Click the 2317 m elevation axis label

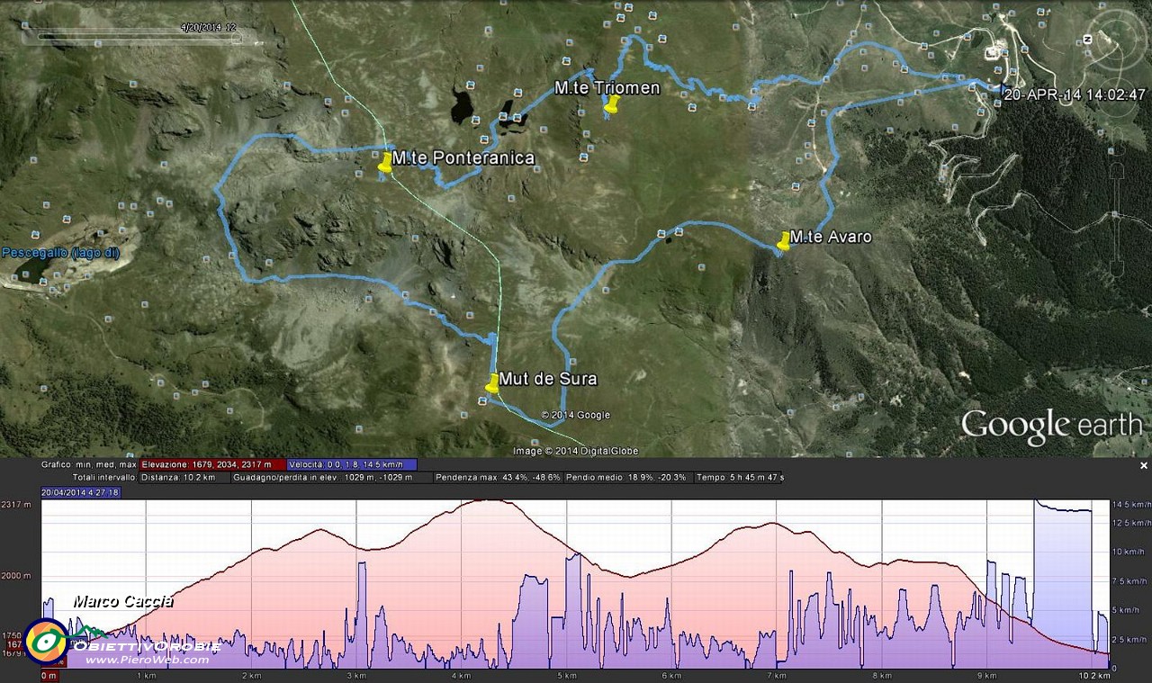[x=16, y=504]
